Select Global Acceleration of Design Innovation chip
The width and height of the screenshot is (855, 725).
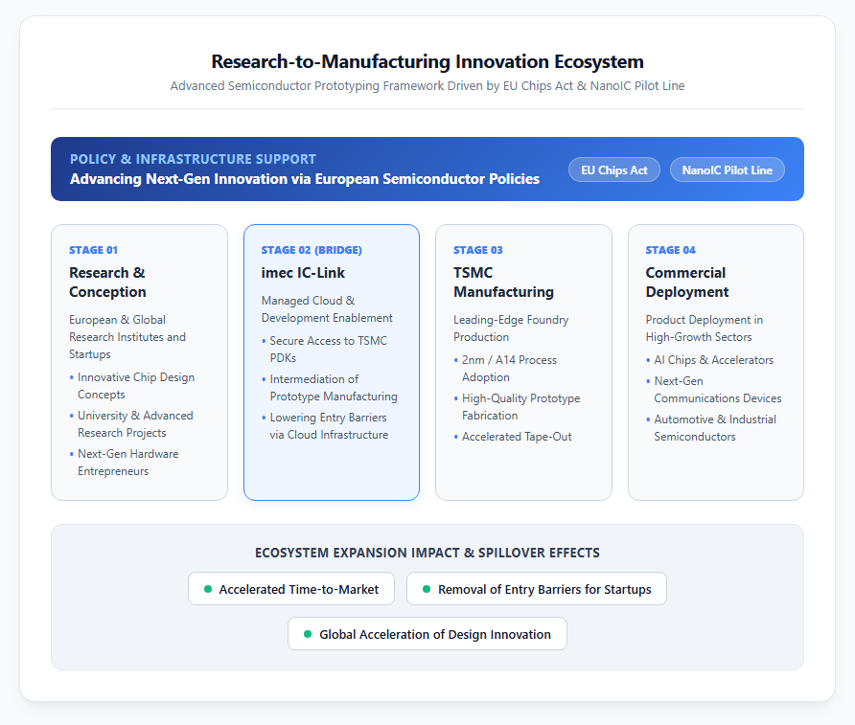427,634
